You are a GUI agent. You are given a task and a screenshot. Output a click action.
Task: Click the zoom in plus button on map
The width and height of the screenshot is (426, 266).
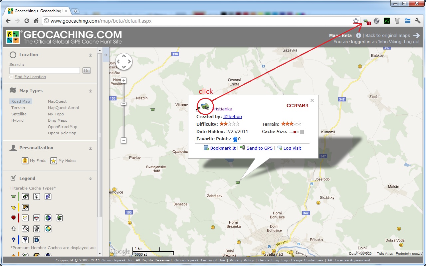[124, 80]
